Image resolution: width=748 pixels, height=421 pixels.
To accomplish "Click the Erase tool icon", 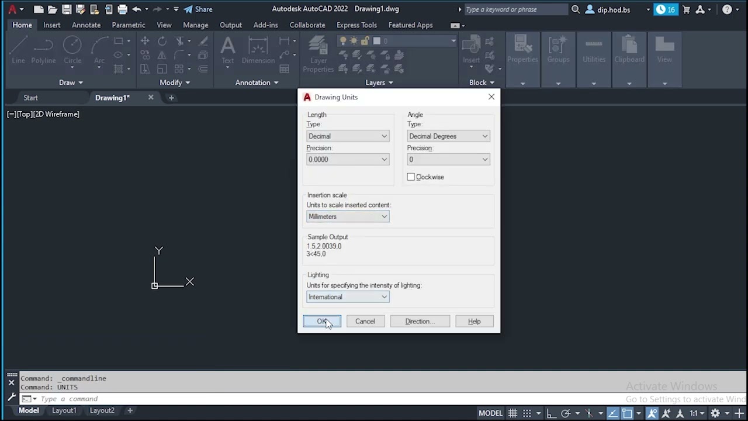I will point(203,41).
